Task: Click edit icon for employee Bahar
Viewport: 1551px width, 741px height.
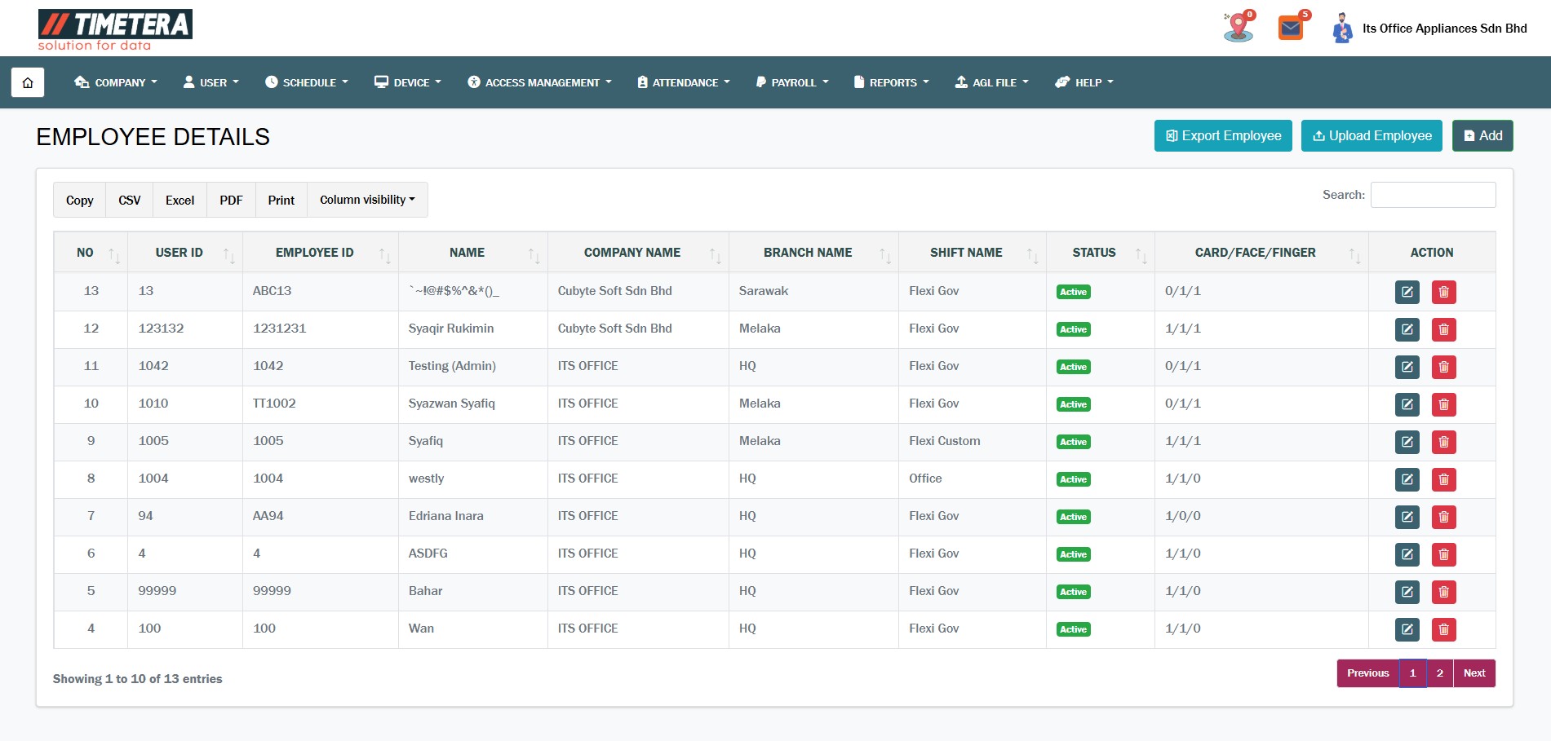Action: pyautogui.click(x=1407, y=592)
